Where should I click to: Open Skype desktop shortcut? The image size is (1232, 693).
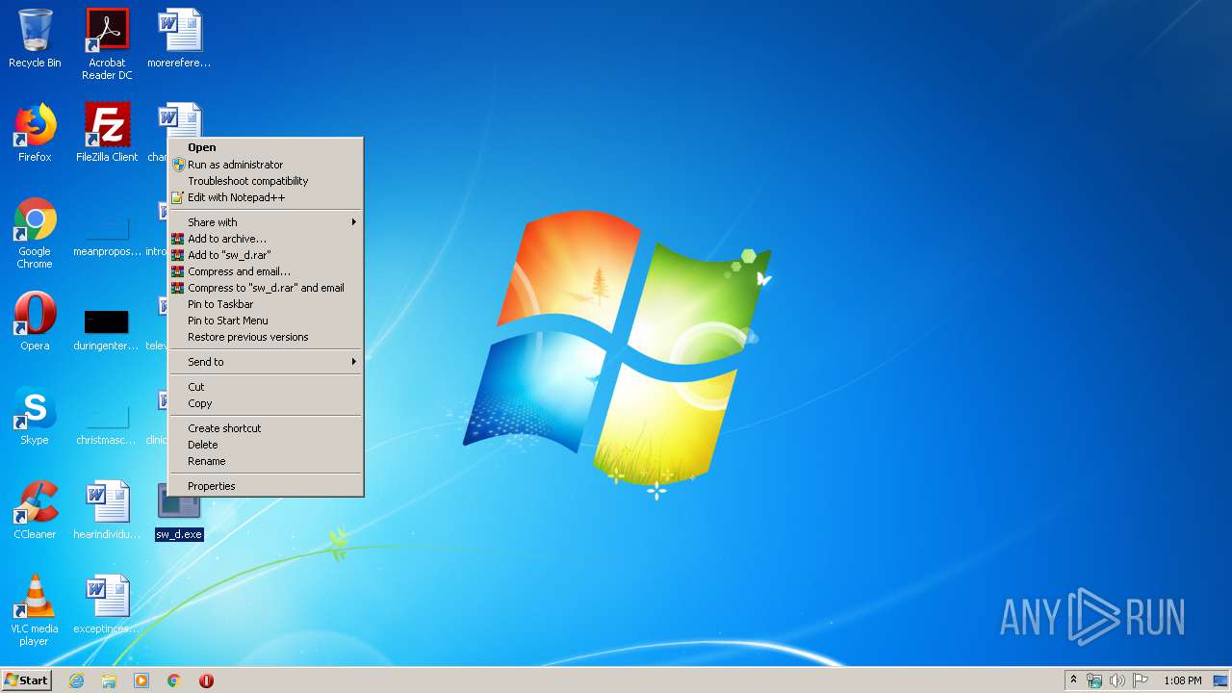(x=35, y=416)
